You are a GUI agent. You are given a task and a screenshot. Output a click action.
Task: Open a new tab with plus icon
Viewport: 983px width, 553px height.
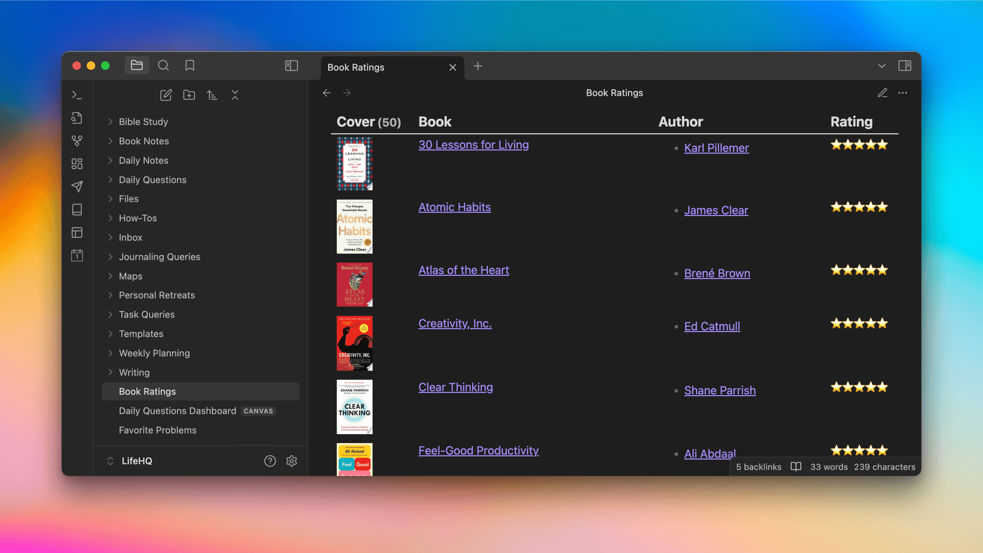pyautogui.click(x=478, y=66)
